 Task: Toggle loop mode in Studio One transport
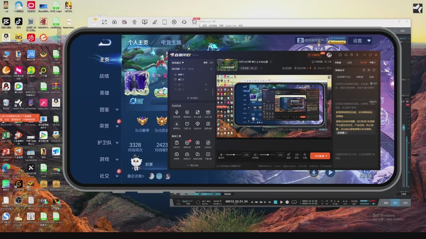tap(294, 202)
